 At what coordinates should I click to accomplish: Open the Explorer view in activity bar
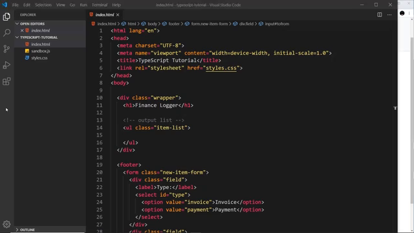pos(6,17)
